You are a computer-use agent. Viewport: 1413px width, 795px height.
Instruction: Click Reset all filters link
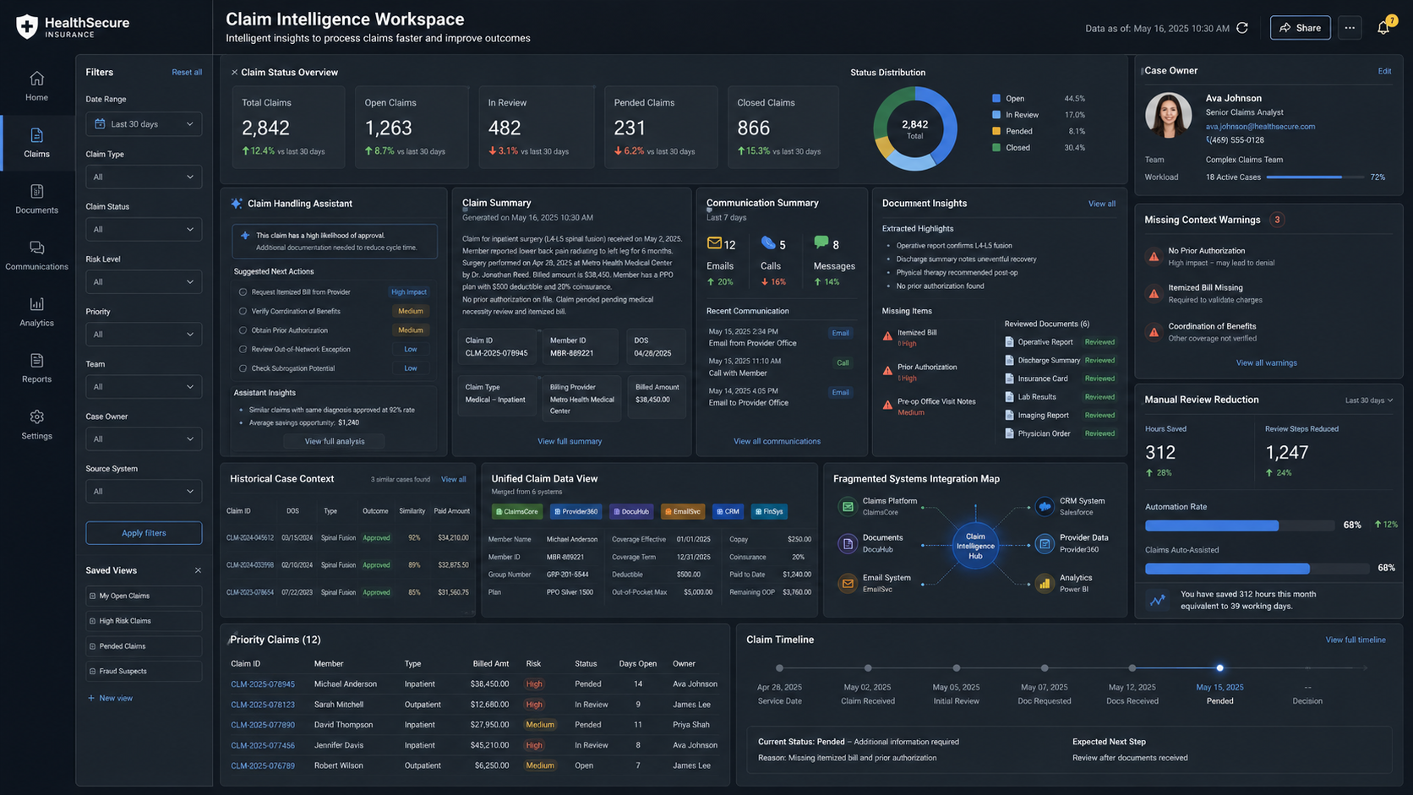(187, 73)
